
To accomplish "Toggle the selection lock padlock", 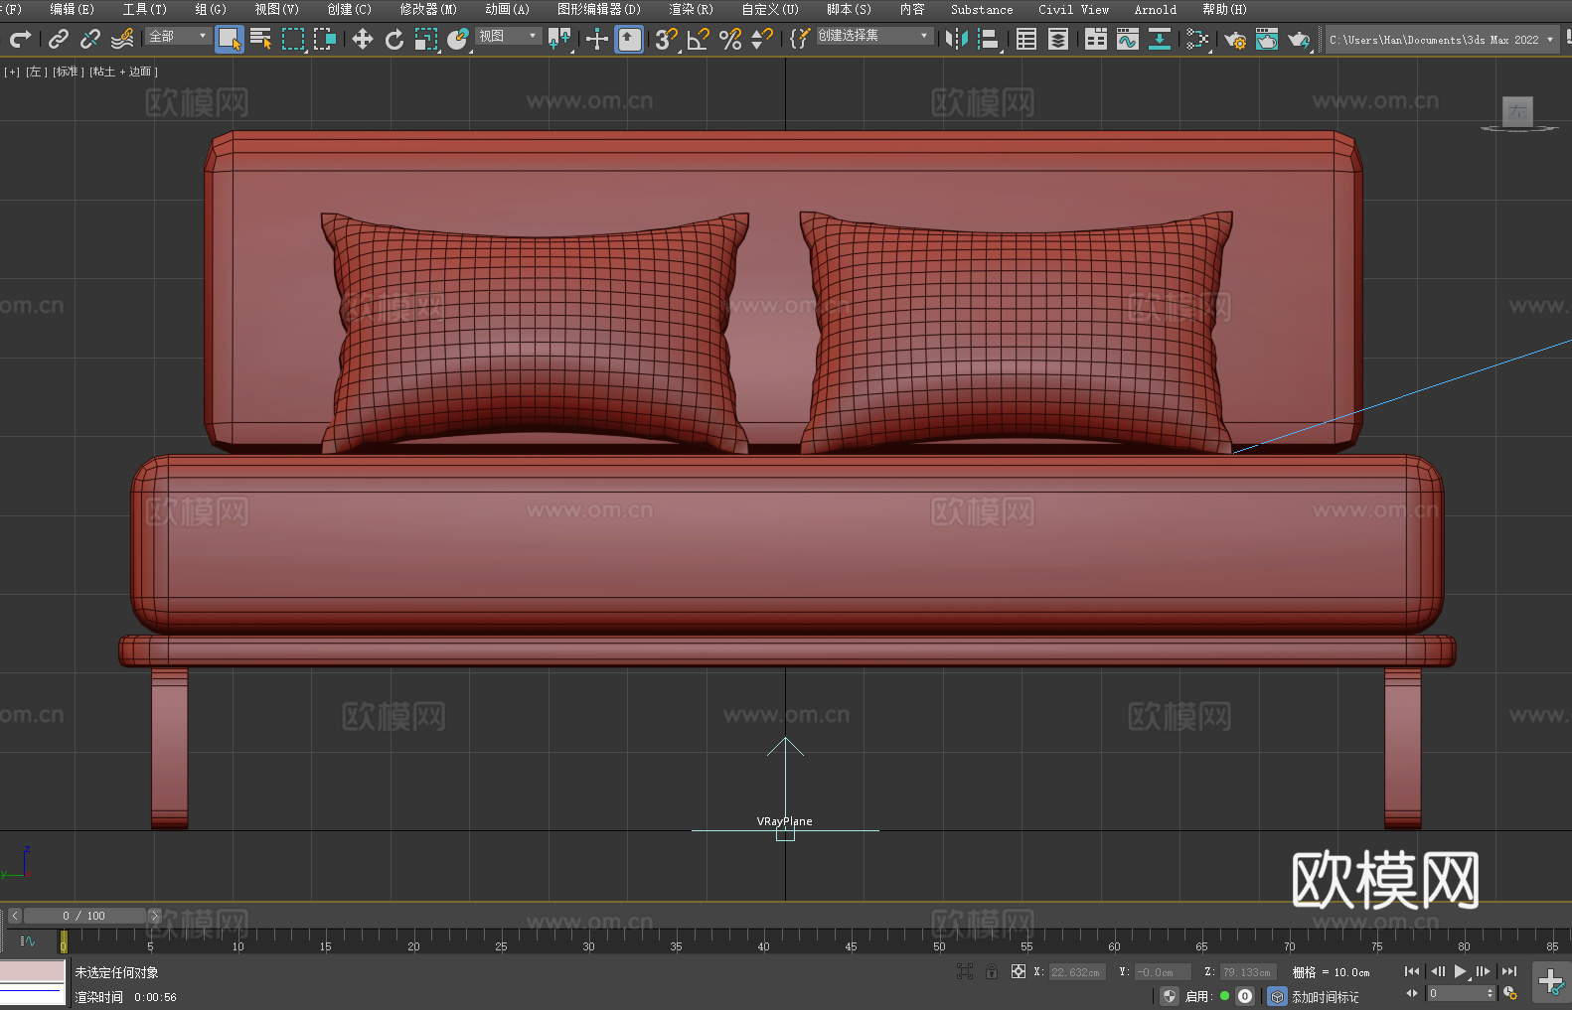I will click(991, 971).
